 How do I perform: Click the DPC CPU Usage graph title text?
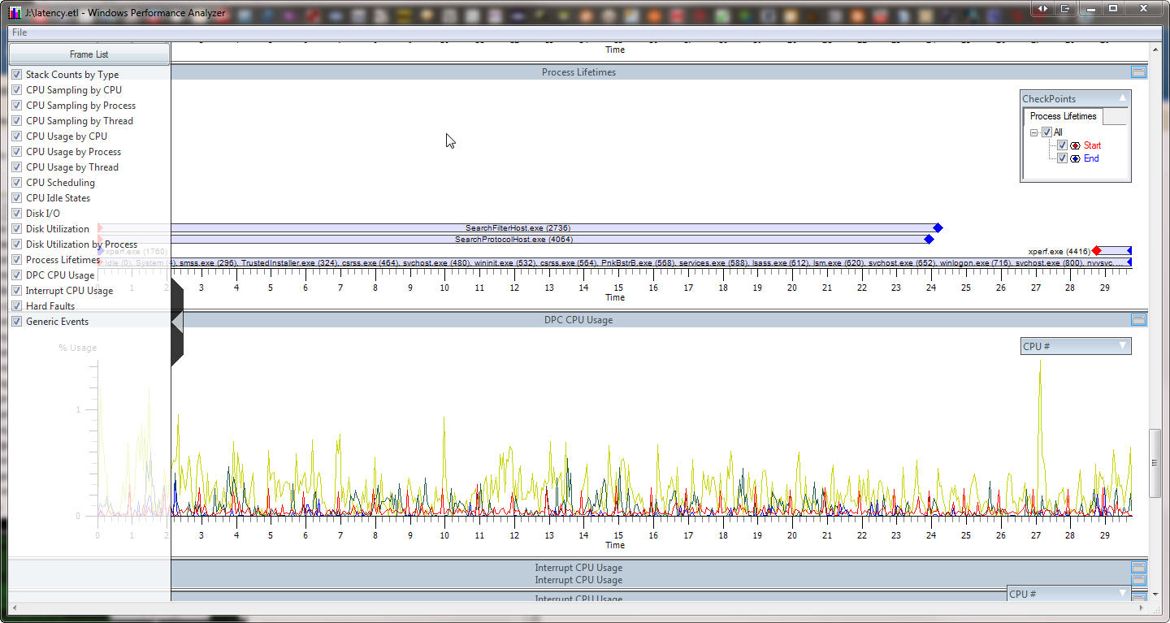pos(578,320)
